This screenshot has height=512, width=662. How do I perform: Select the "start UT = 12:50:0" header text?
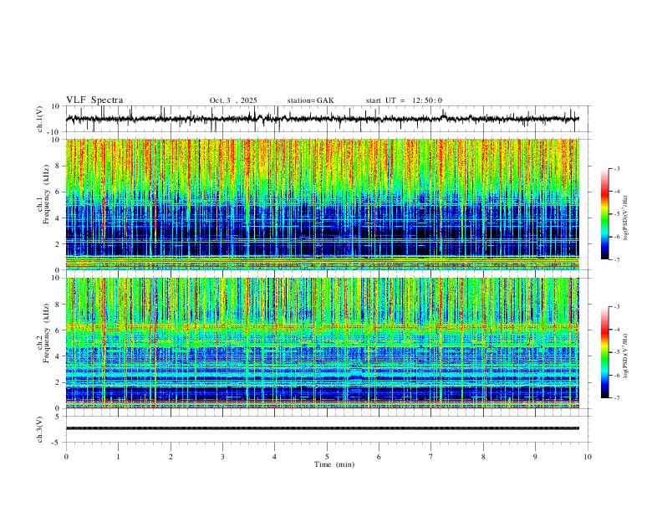click(x=404, y=100)
